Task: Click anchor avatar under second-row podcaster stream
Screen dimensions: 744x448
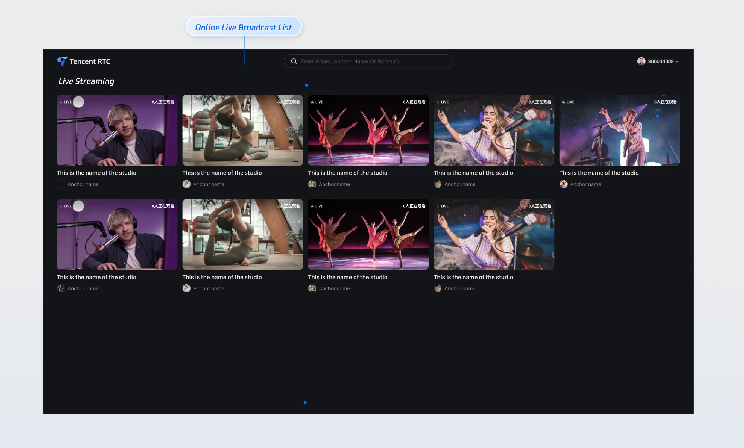Action: click(x=61, y=288)
